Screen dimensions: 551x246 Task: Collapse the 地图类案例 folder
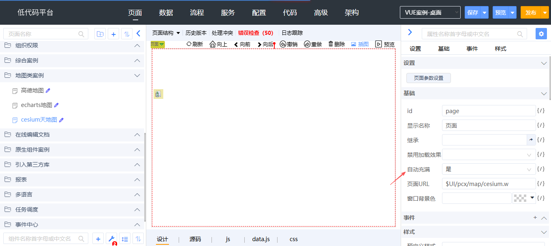click(137, 75)
